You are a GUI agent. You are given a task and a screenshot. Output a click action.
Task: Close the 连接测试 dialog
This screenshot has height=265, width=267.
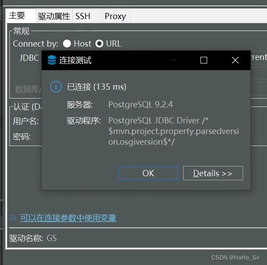pyautogui.click(x=235, y=60)
